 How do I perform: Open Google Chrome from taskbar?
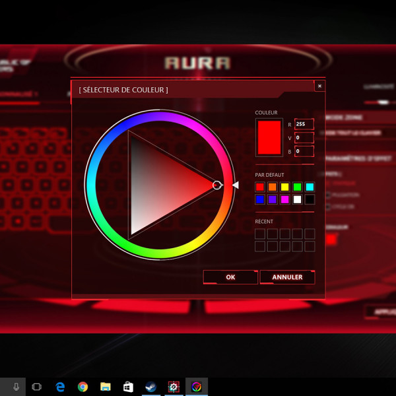[82, 387]
